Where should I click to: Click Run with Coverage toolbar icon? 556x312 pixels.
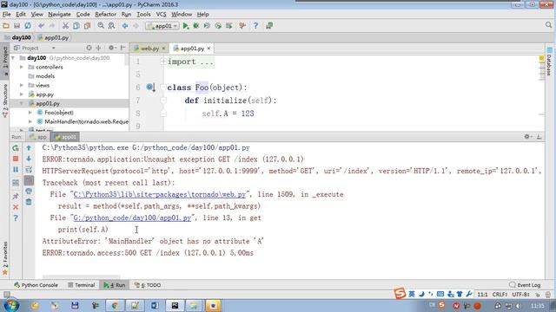click(207, 26)
